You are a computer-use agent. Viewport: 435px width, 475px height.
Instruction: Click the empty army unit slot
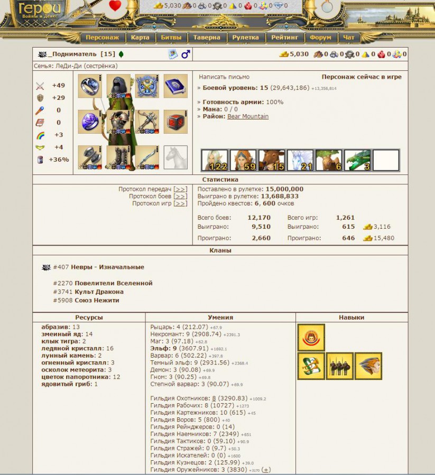tap(386, 160)
